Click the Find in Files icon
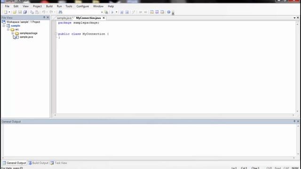 coord(106,12)
